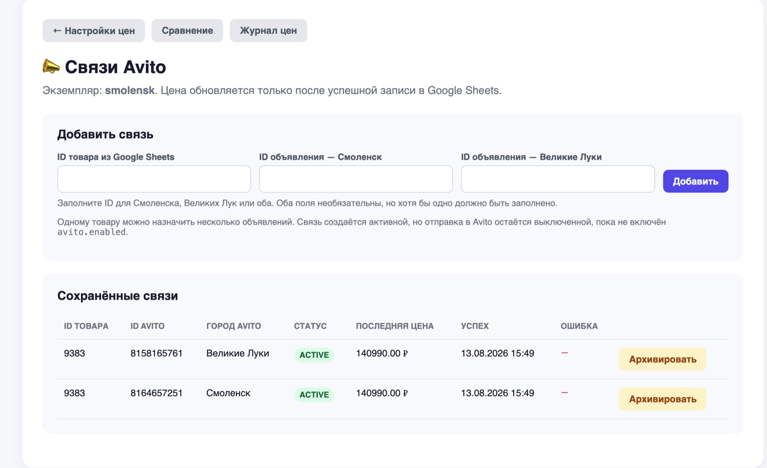This screenshot has height=468, width=767.
Task: Click date 13.08.2026 15:49 in Великие Луки row
Action: click(x=498, y=354)
